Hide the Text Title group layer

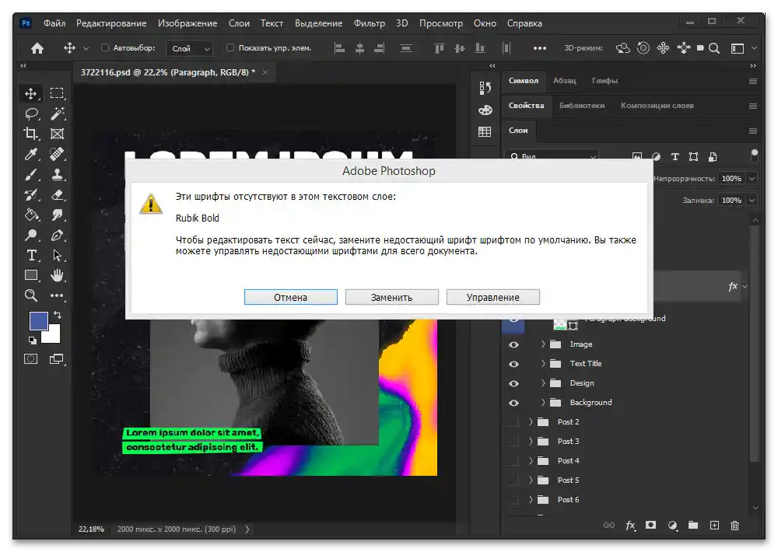514,364
